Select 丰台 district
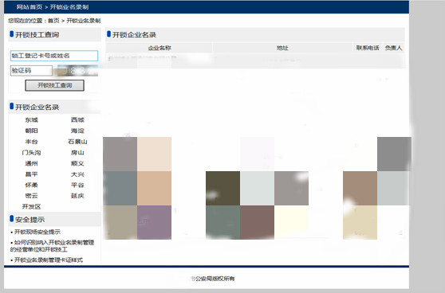Image resolution: width=445 pixels, height=293 pixels. pos(32,142)
